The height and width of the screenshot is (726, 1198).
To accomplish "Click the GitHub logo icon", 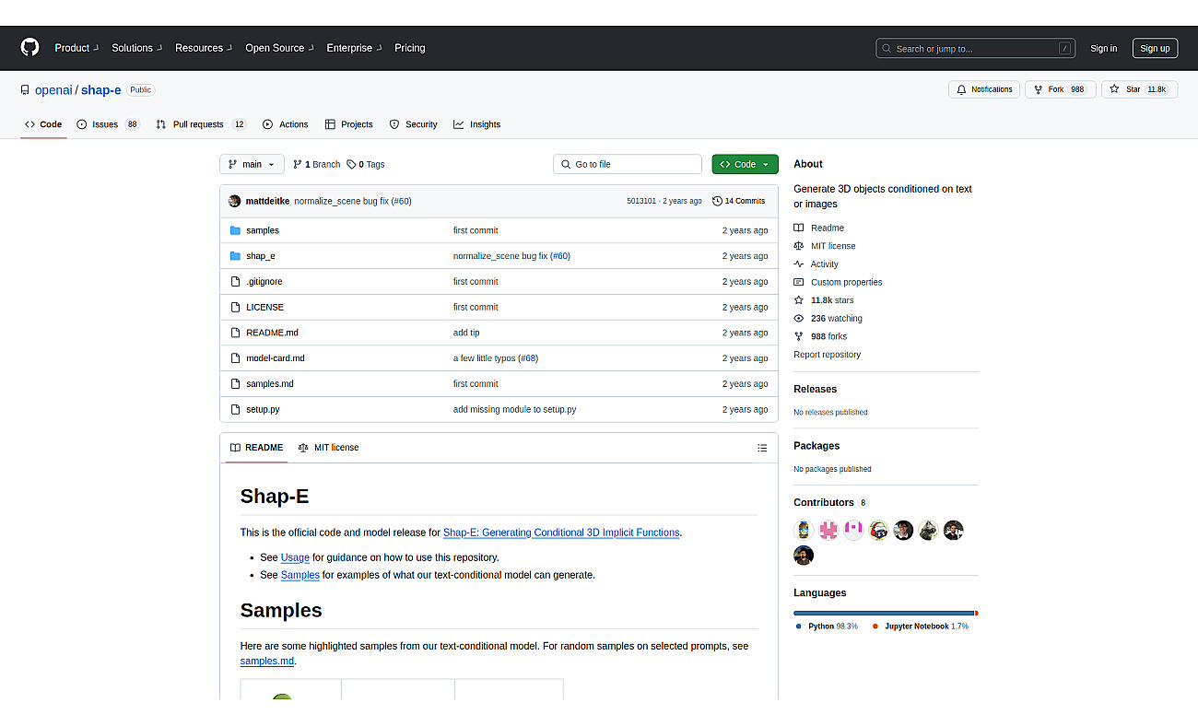I will pos(30,48).
